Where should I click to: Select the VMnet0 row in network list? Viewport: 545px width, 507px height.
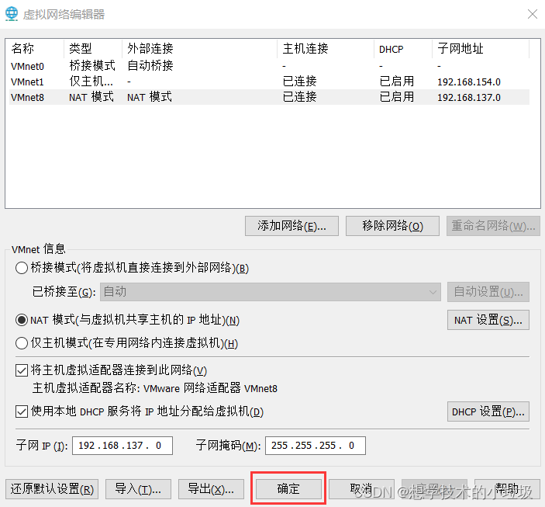[x=269, y=66]
